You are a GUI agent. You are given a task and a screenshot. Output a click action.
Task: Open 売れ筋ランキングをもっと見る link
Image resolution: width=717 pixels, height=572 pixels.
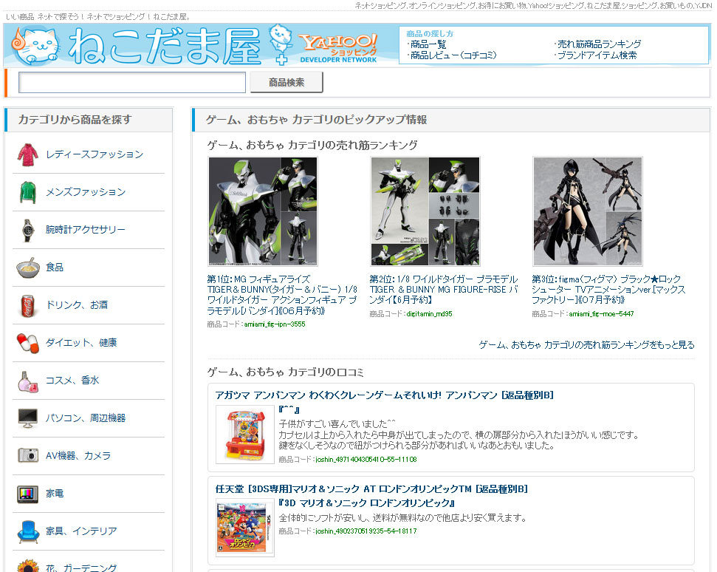(x=587, y=345)
